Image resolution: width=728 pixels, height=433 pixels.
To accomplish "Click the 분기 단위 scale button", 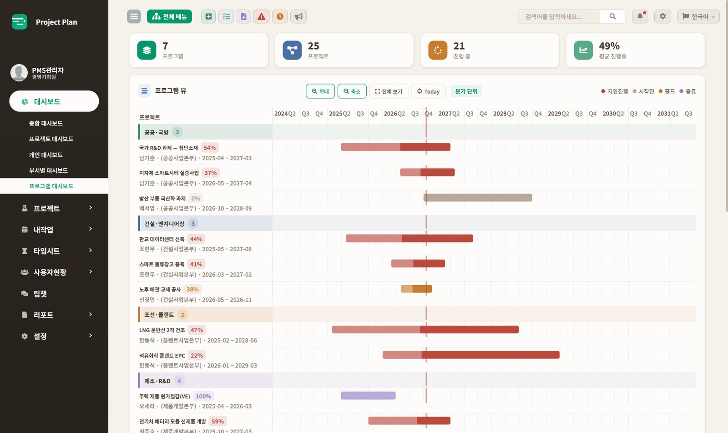I will tap(466, 91).
